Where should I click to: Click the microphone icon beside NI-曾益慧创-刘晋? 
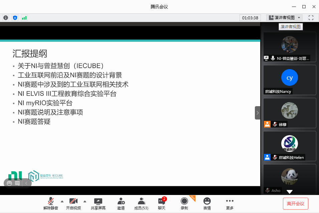coord(273,58)
